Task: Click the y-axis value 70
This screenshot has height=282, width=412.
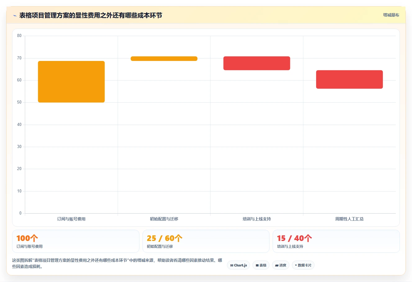Action: point(19,58)
